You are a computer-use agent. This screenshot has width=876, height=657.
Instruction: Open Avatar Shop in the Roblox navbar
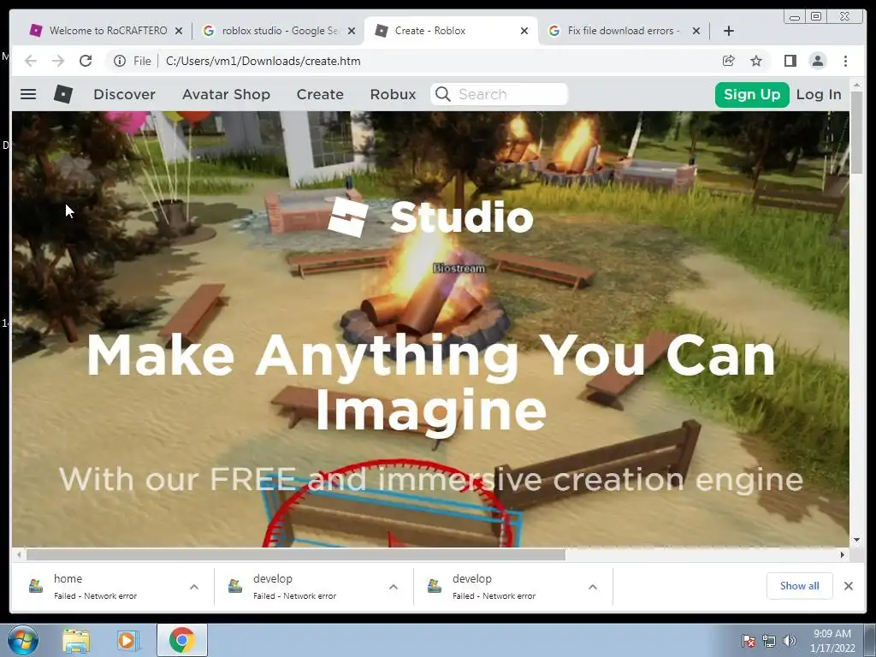[x=226, y=94]
